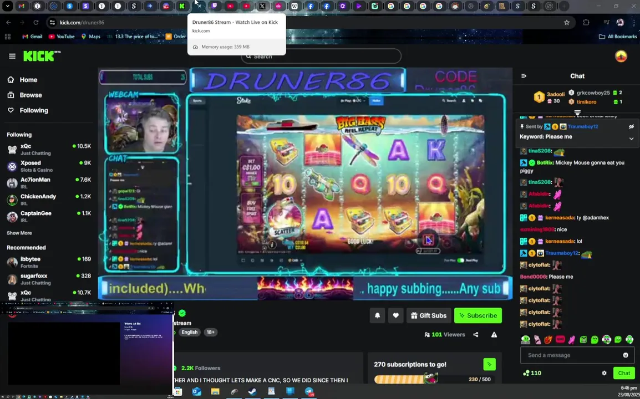Open Ac7ionMan's channel

coord(49,183)
